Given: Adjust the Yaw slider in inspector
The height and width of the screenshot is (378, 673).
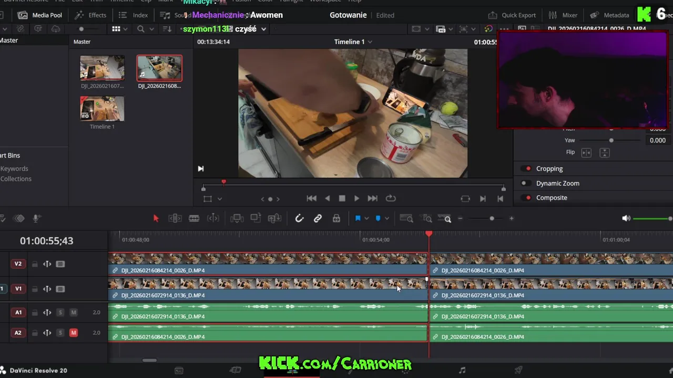Looking at the screenshot, I should pyautogui.click(x=611, y=140).
